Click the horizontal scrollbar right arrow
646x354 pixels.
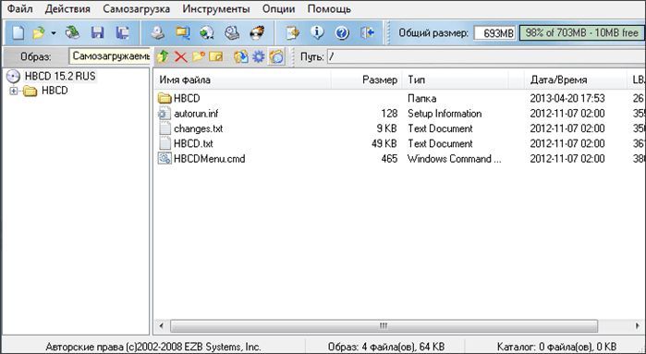coord(638,326)
